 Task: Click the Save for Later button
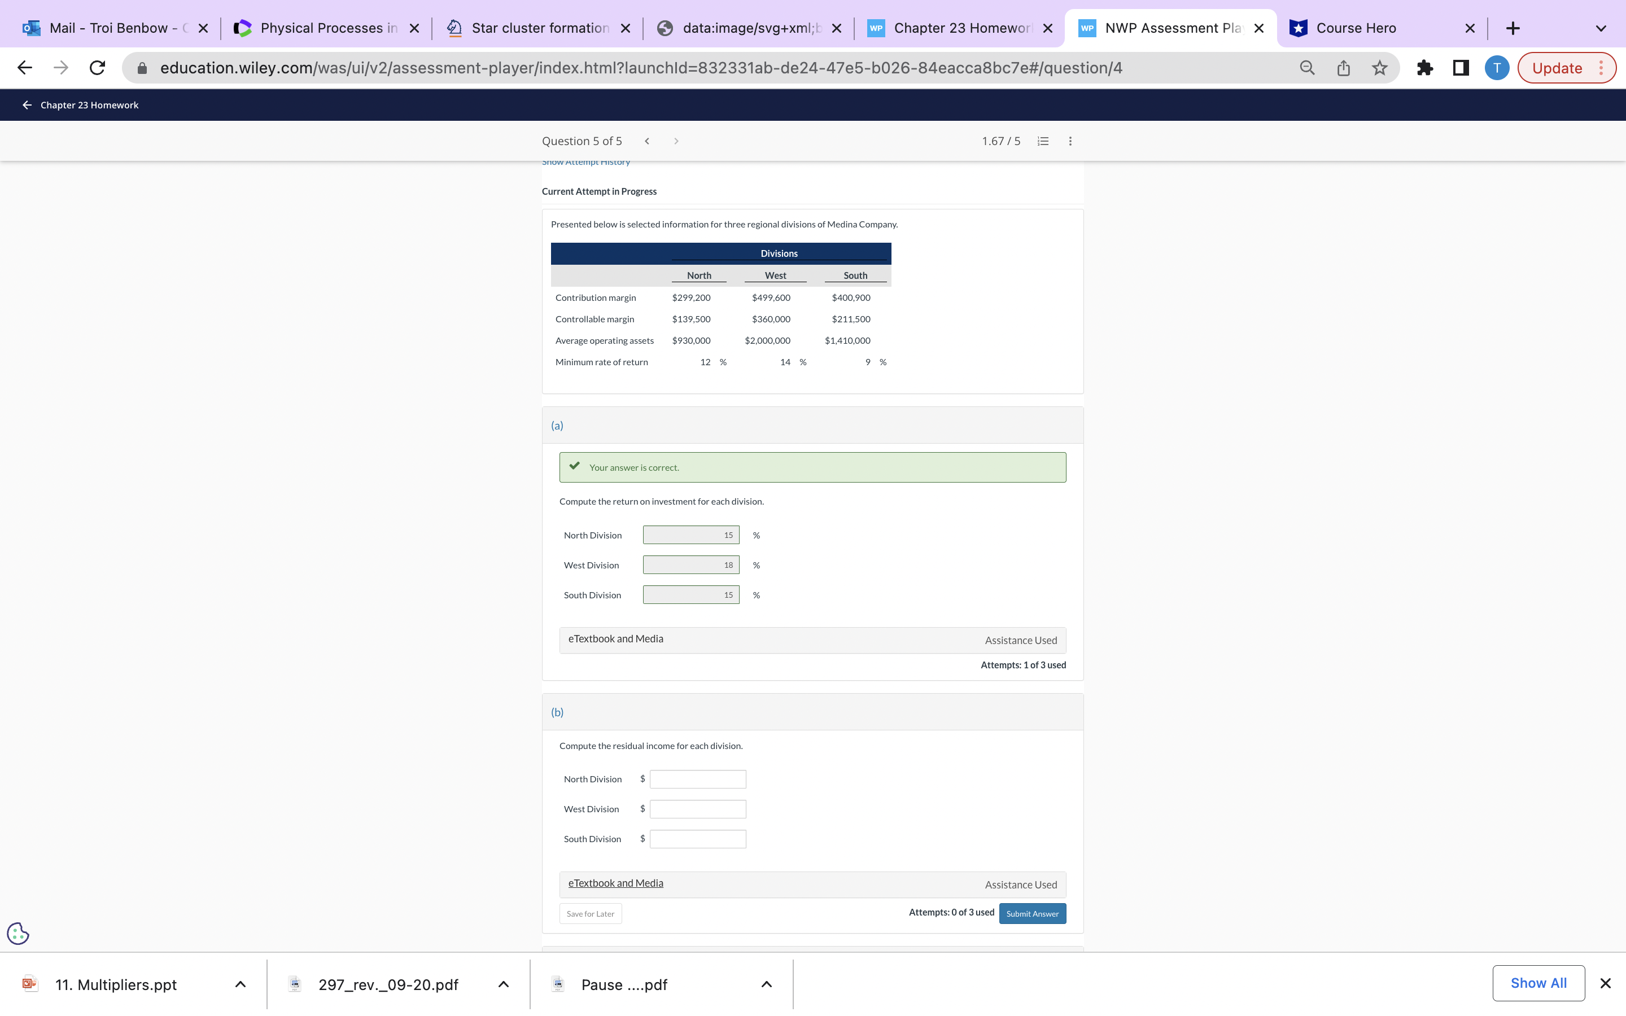tap(590, 914)
